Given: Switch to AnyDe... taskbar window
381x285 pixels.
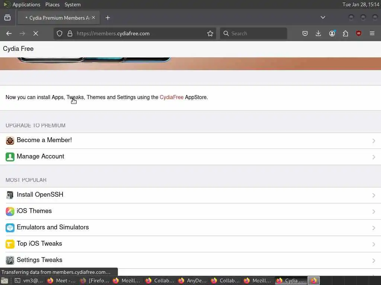Looking at the screenshot, I should click(x=192, y=281).
